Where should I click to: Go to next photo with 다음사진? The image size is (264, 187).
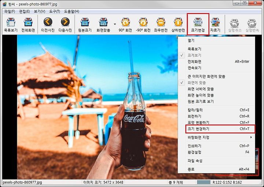click(65, 25)
